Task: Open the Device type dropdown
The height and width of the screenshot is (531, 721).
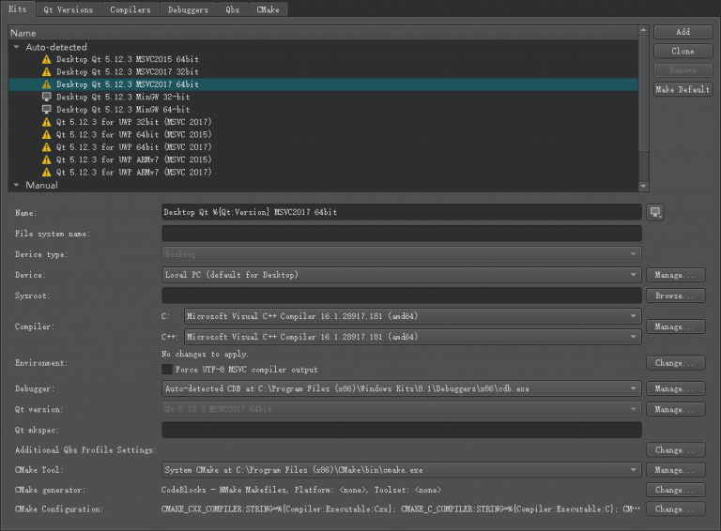Action: pyautogui.click(x=402, y=254)
